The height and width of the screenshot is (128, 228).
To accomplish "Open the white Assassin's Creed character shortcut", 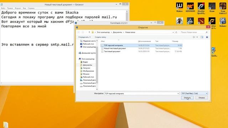I will [180, 21].
